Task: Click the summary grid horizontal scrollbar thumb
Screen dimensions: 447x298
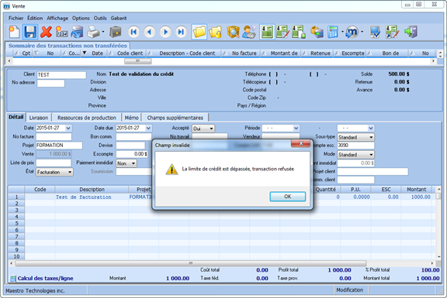Action: point(137,61)
